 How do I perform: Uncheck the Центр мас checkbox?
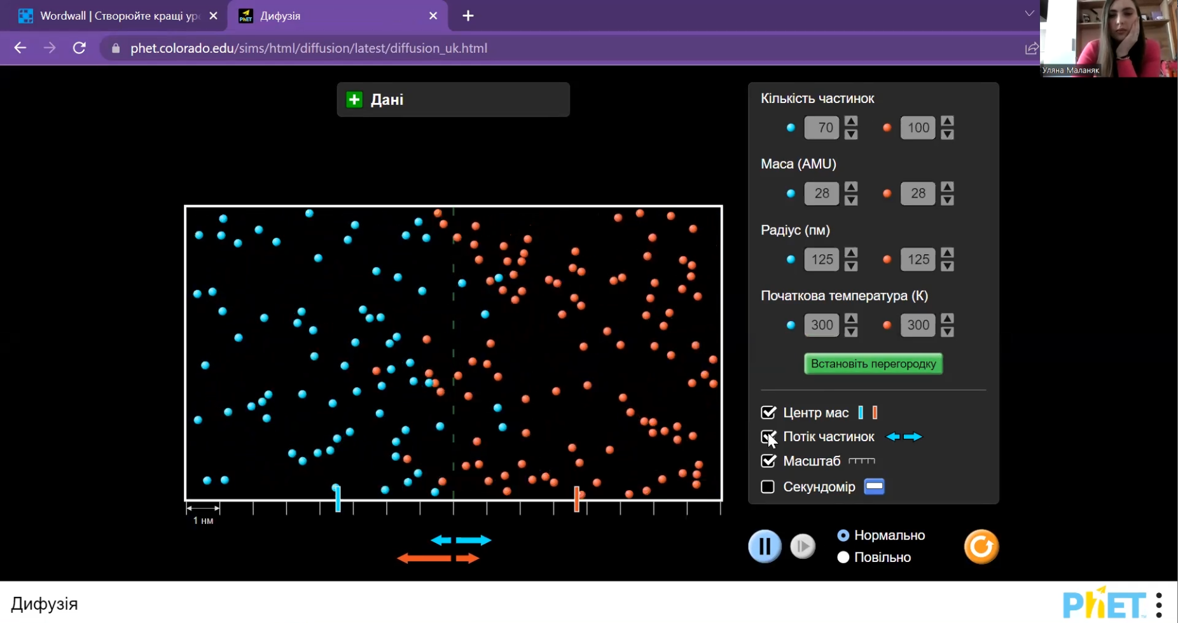pos(768,413)
